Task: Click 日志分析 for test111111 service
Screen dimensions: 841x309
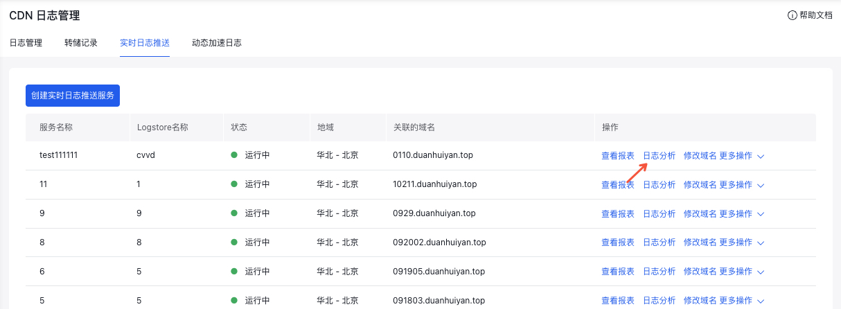Action: 659,156
